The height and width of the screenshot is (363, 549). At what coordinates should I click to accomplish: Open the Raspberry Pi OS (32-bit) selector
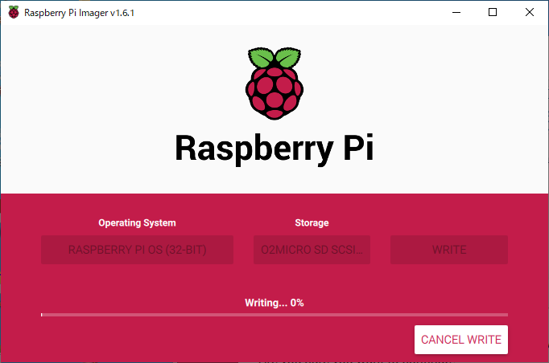click(137, 250)
